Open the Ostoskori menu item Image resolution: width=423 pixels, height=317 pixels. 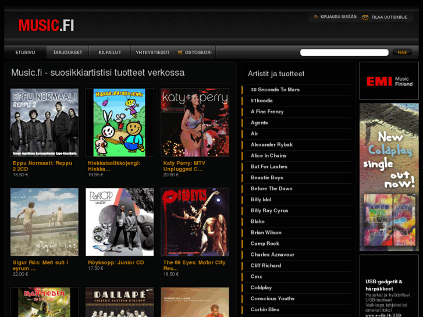click(195, 52)
